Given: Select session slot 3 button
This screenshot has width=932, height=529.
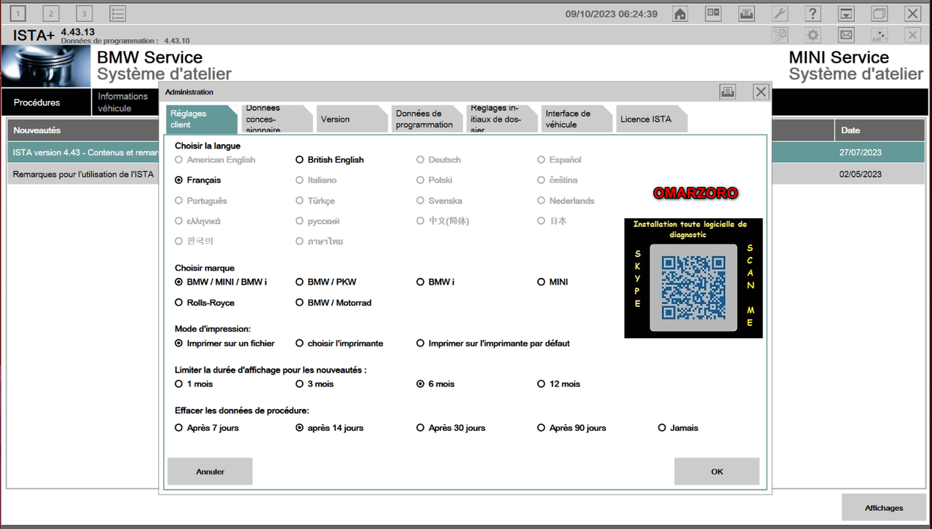Looking at the screenshot, I should tap(84, 14).
